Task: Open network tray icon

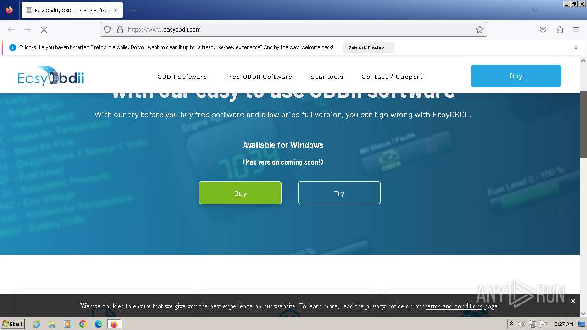Action: (x=532, y=324)
